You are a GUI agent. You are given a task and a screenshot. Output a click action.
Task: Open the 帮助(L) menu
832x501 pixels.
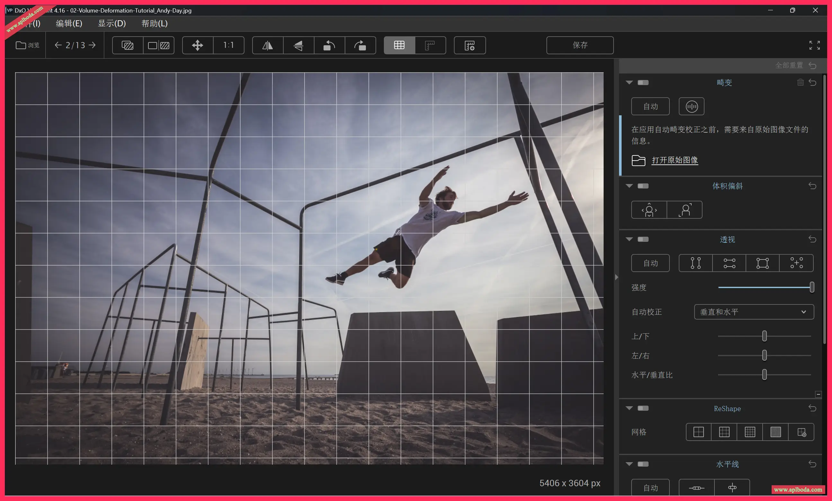[x=154, y=24]
